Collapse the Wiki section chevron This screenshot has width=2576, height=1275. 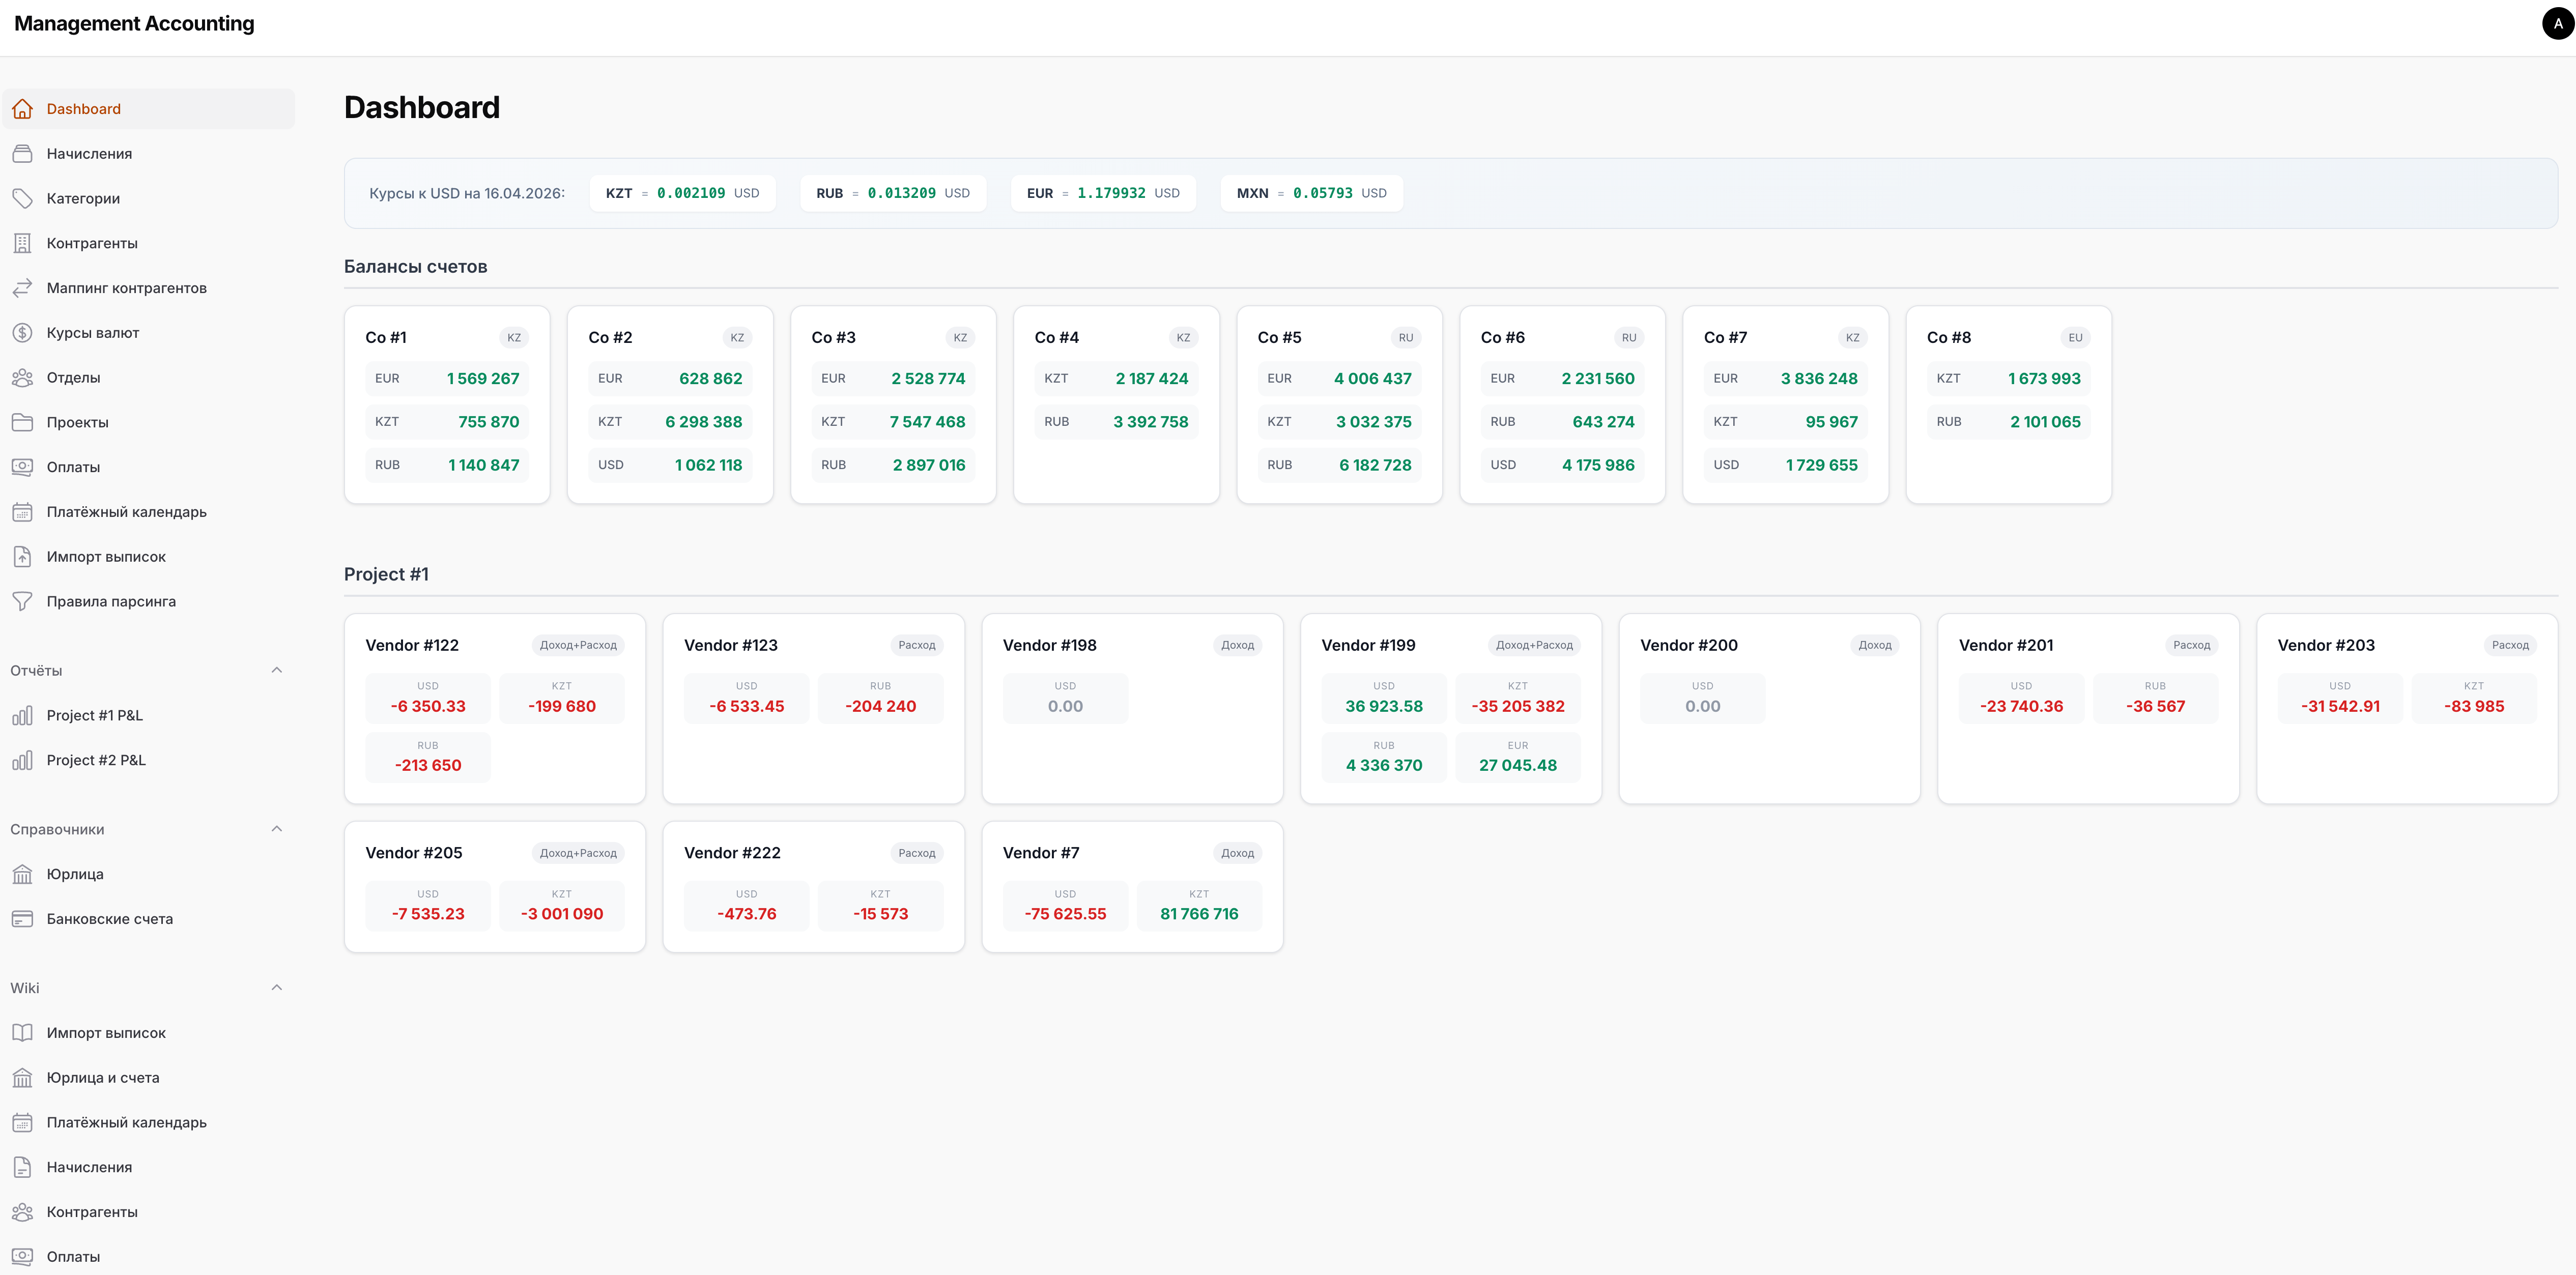pos(277,988)
